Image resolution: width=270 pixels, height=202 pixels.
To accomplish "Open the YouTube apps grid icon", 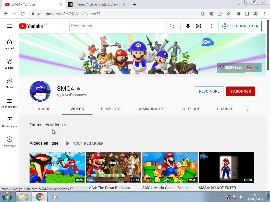I will [x=199, y=26].
